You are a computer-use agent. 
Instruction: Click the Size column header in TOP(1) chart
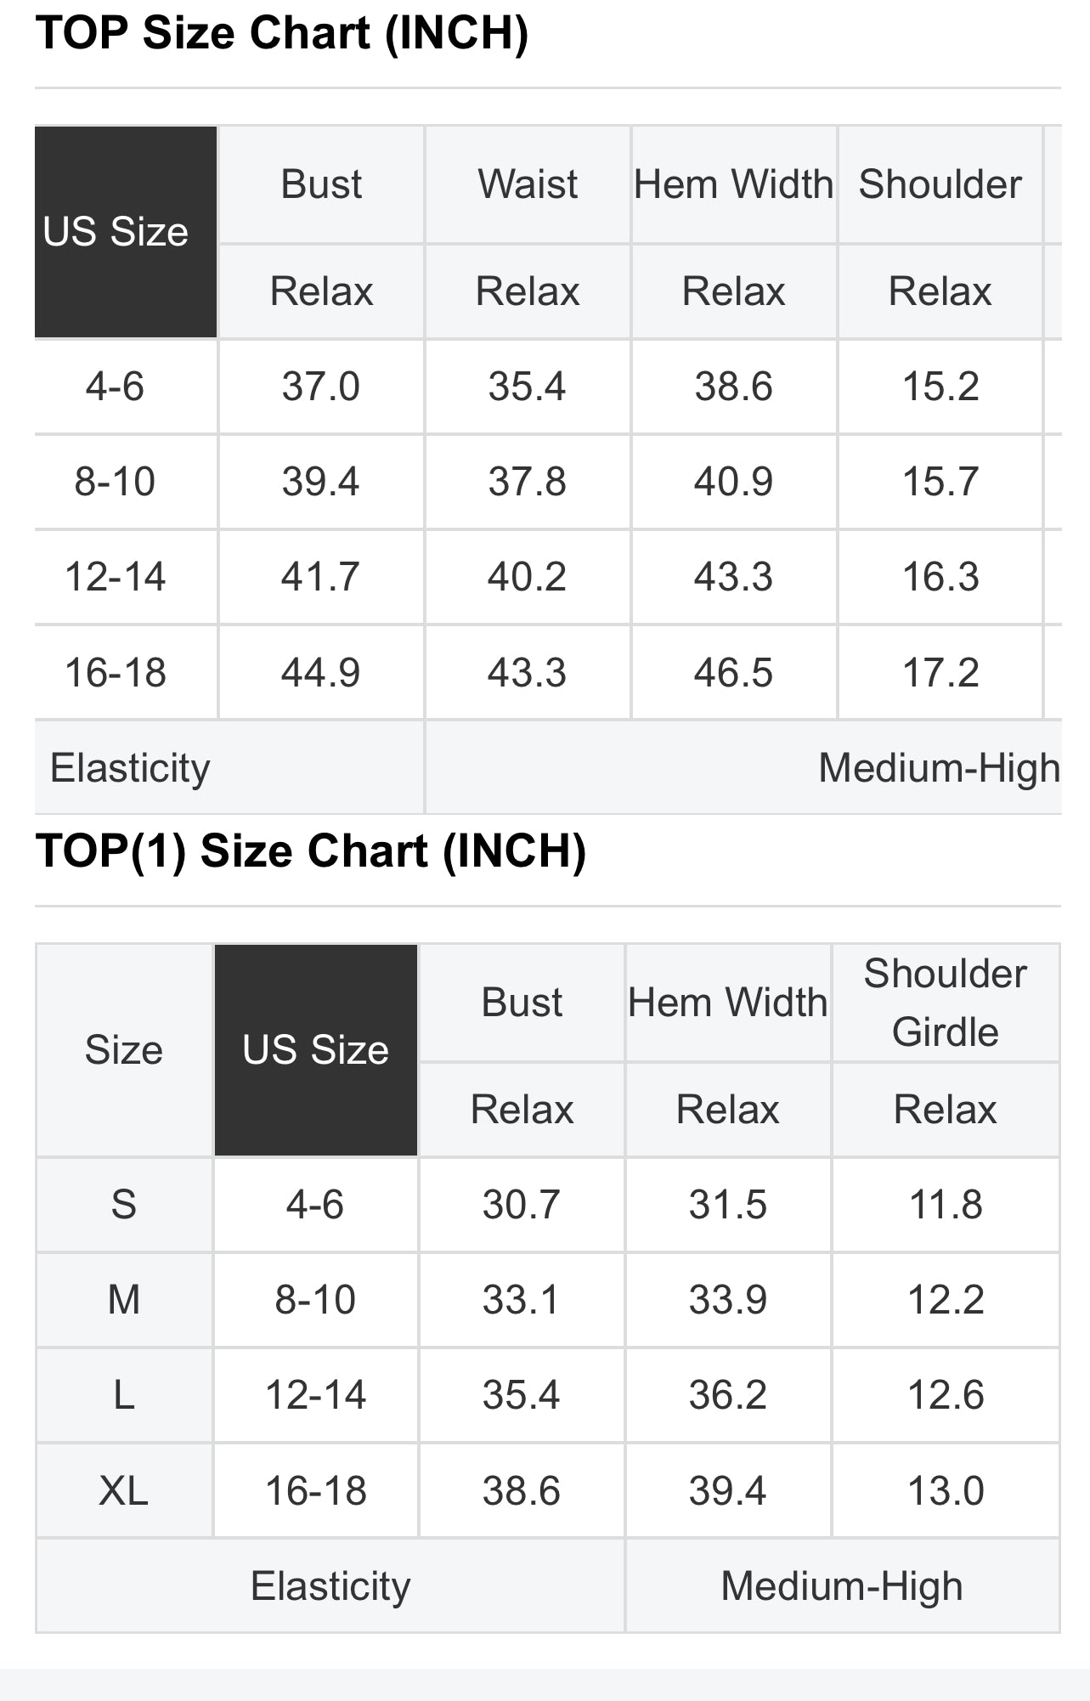pos(123,1050)
